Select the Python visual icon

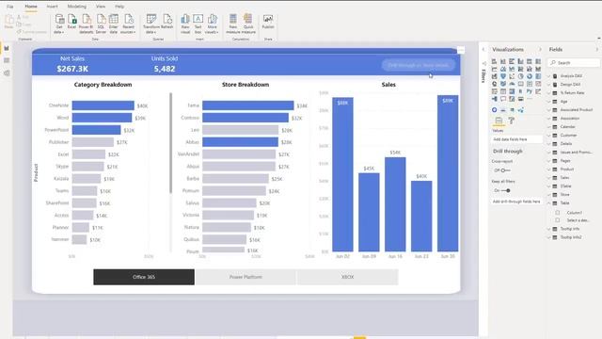point(530,91)
